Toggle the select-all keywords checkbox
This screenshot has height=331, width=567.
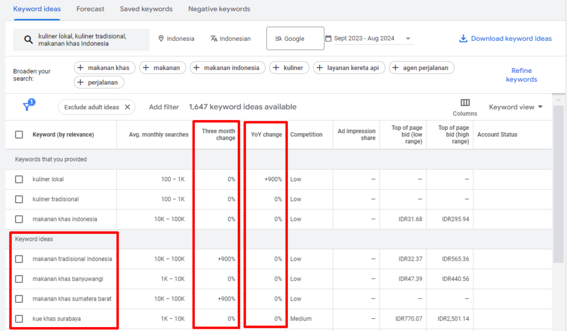19,135
